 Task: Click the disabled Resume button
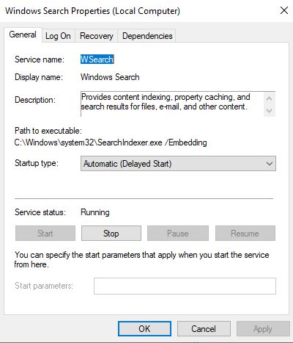[x=245, y=234]
